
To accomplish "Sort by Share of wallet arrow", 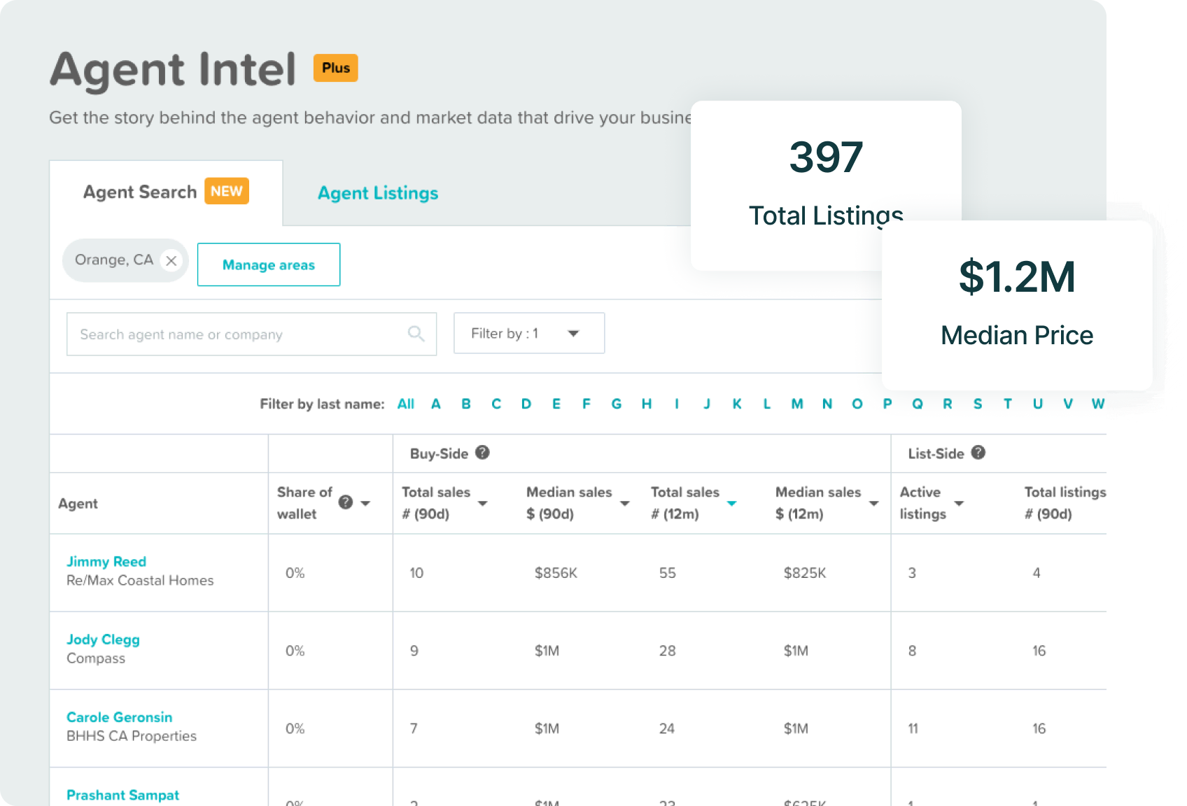I will tap(365, 503).
